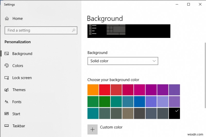Click the desktop preview thumbnail
Screen dimensions: 206x137
click(129, 31)
